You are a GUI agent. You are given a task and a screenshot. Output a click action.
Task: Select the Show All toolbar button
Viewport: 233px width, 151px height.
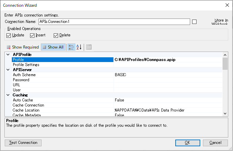point(53,47)
